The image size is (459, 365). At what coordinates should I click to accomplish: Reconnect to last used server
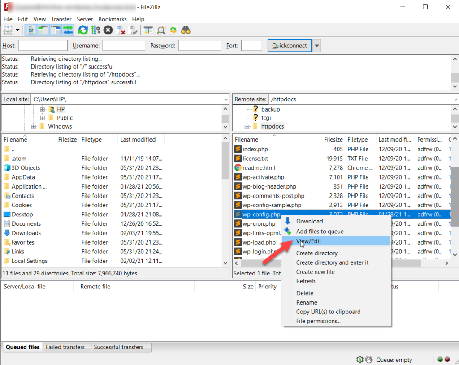(x=133, y=30)
